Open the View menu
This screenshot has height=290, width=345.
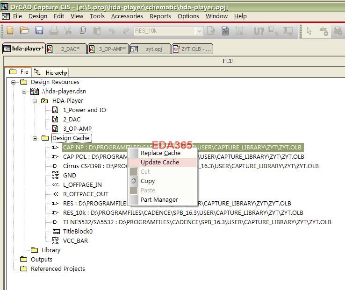point(77,16)
